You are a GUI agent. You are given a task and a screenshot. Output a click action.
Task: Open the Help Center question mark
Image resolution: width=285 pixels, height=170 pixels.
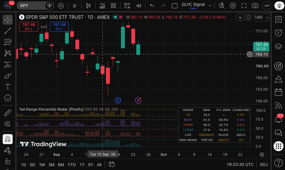(279, 163)
